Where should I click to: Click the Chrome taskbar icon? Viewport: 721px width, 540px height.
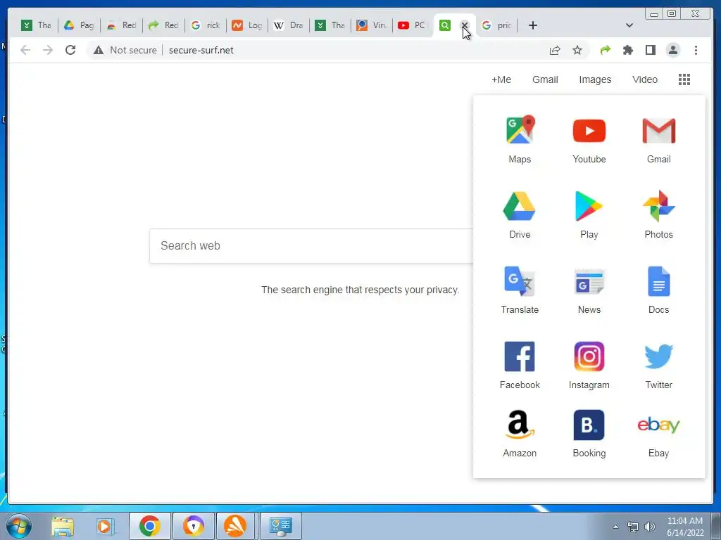(150, 526)
